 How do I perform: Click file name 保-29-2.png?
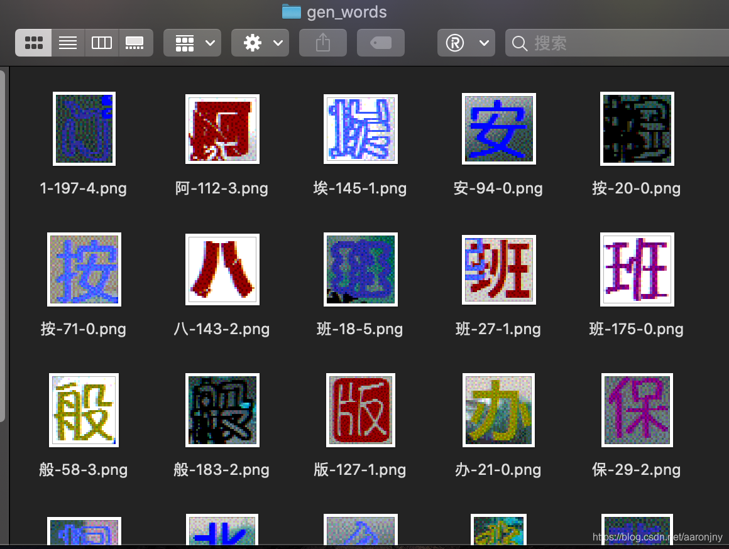click(636, 469)
